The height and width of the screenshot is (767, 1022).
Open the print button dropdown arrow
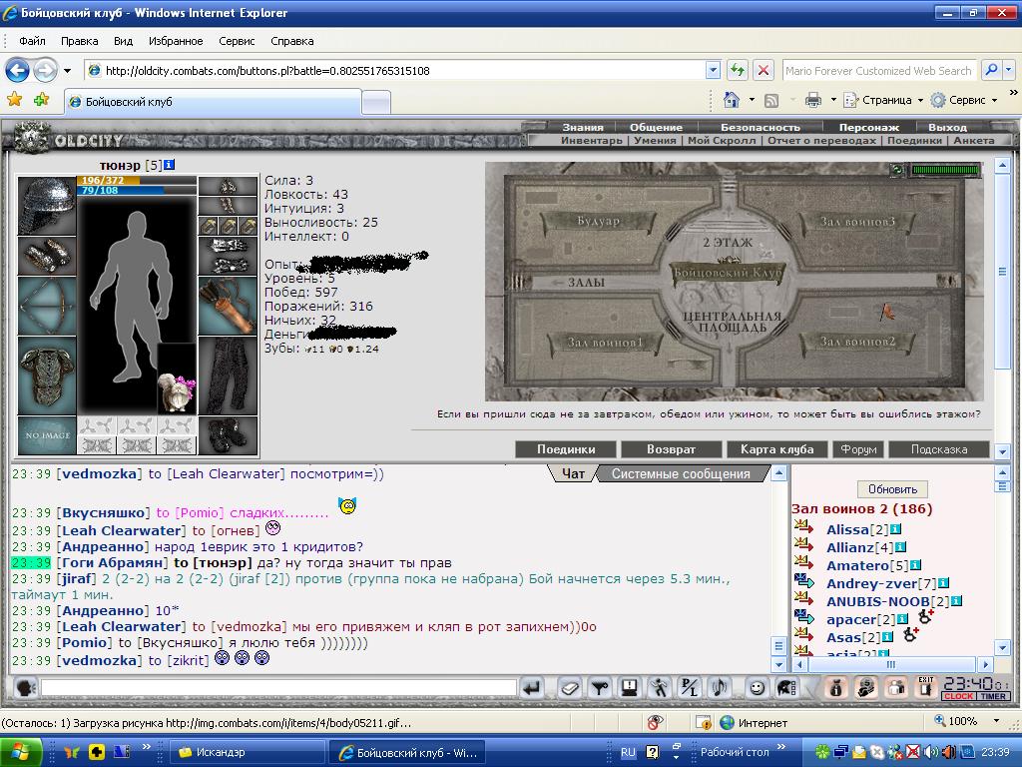pos(833,100)
